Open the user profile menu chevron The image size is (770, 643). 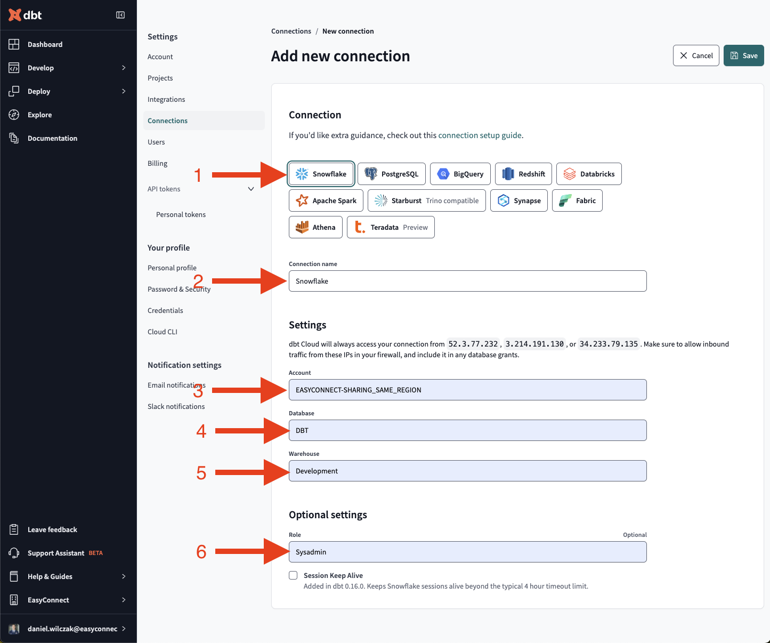[x=124, y=629]
